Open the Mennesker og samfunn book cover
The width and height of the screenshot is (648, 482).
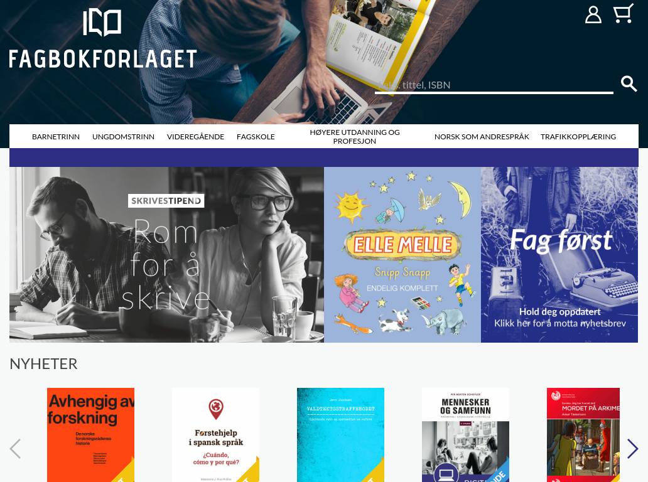(465, 435)
